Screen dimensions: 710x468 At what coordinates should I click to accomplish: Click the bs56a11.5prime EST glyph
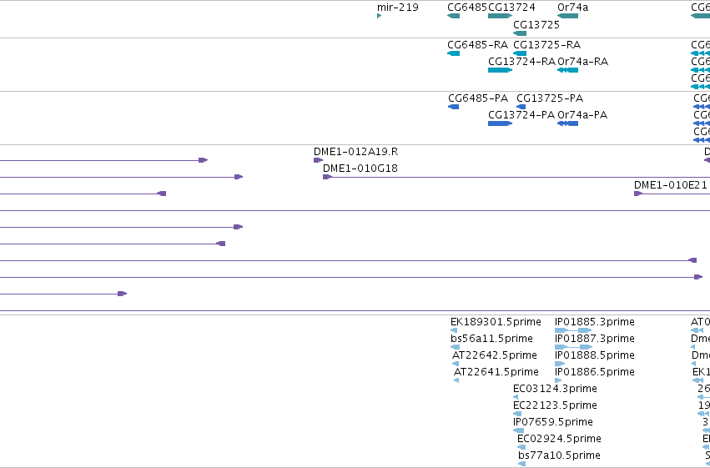point(455,347)
